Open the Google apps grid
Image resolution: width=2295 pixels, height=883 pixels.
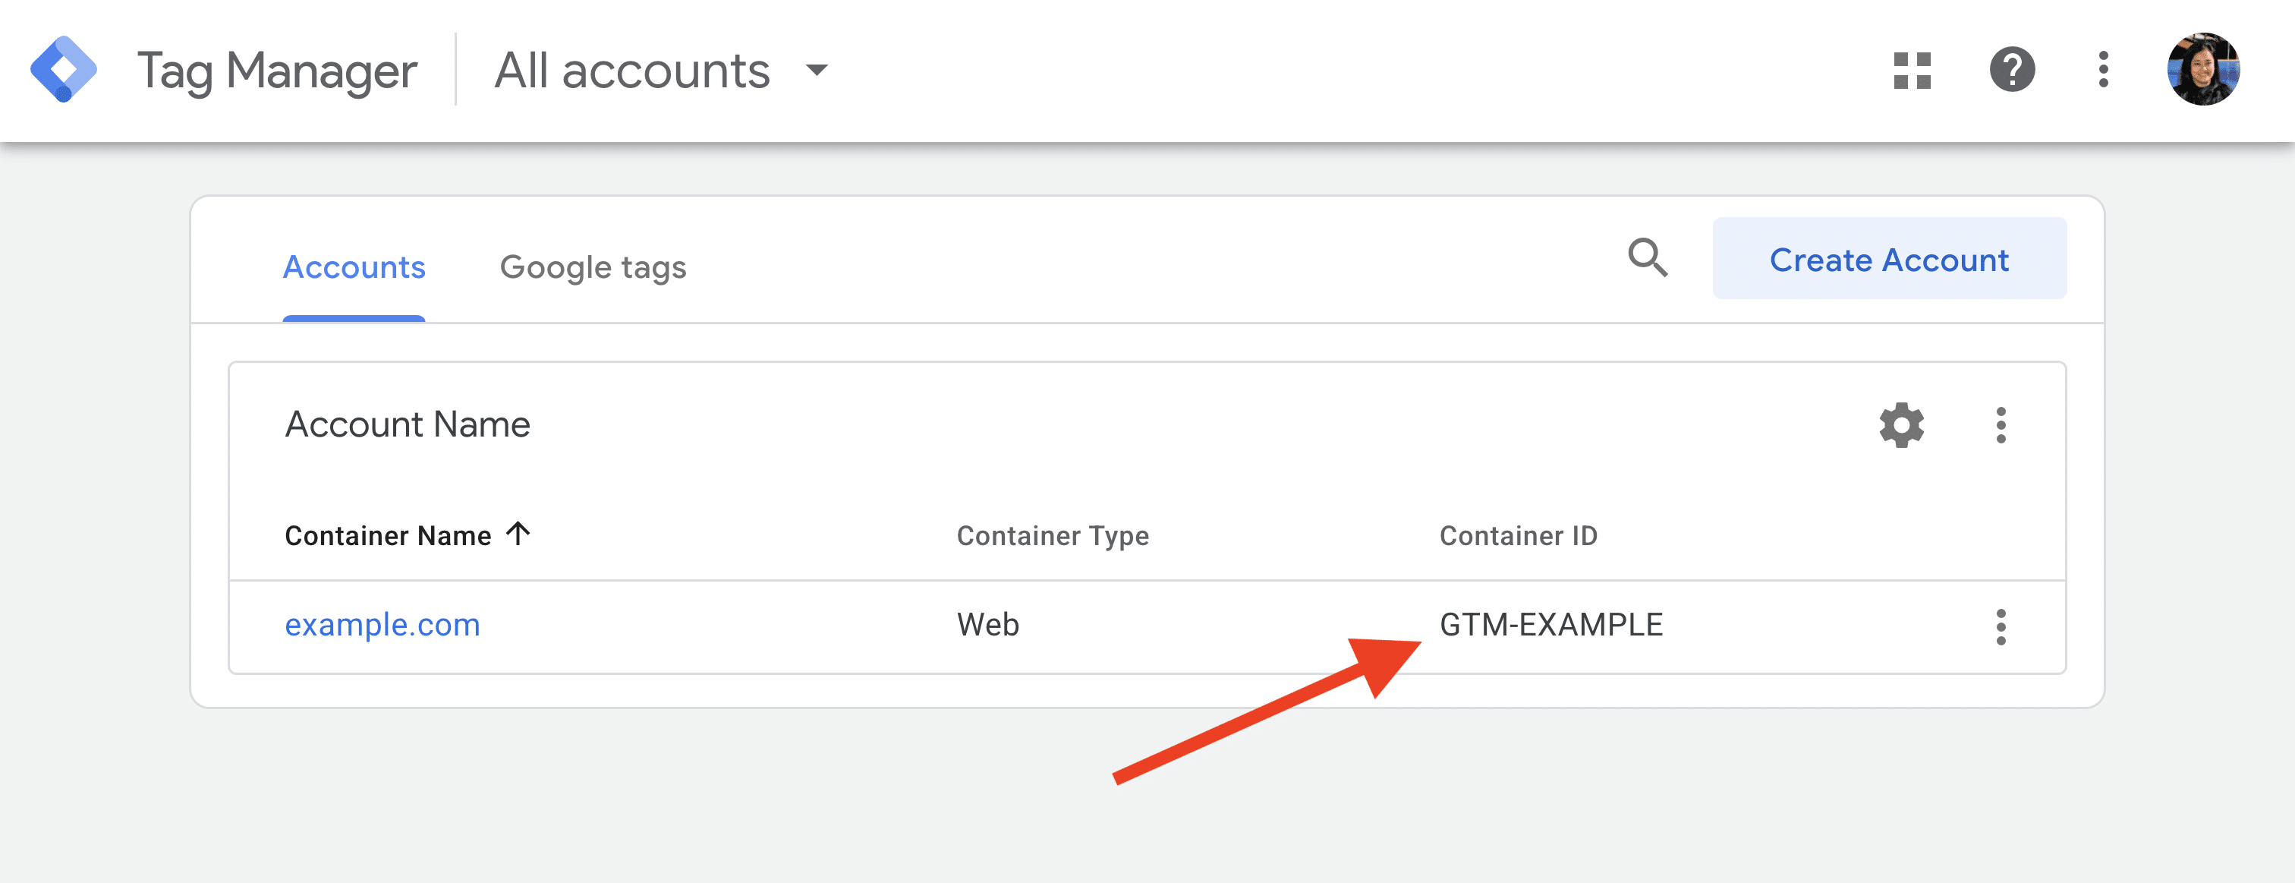[1912, 71]
